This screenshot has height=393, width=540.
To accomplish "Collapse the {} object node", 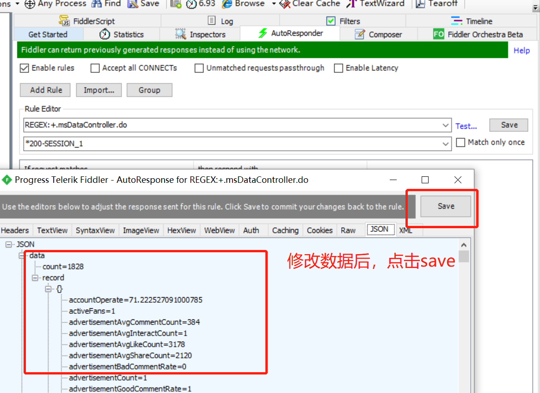I will (x=48, y=289).
